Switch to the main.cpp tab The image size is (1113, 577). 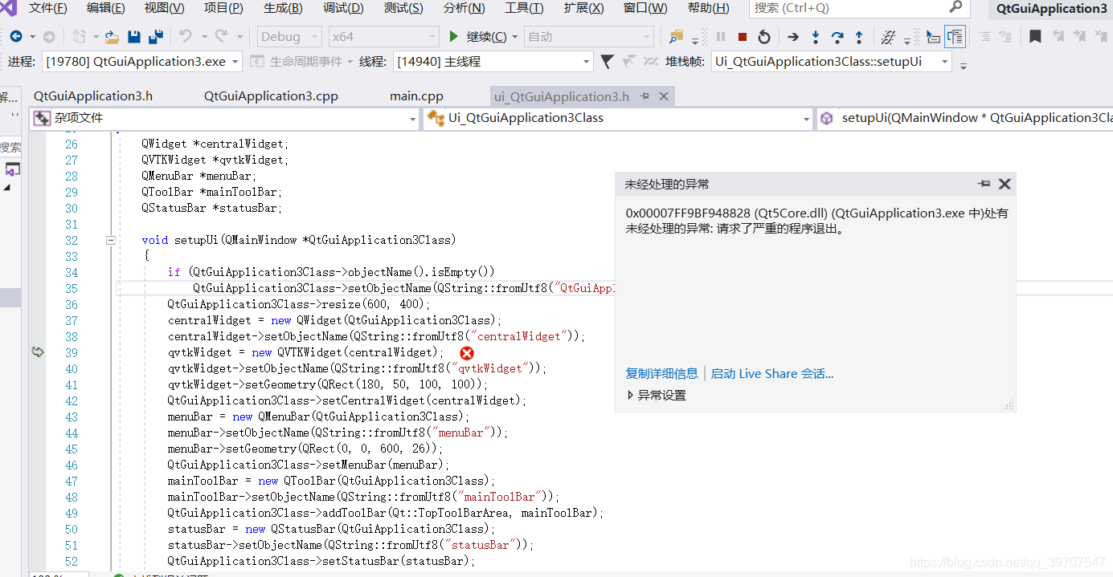[x=416, y=96]
